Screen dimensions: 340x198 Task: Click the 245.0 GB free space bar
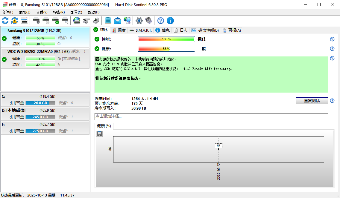[x=40, y=117]
